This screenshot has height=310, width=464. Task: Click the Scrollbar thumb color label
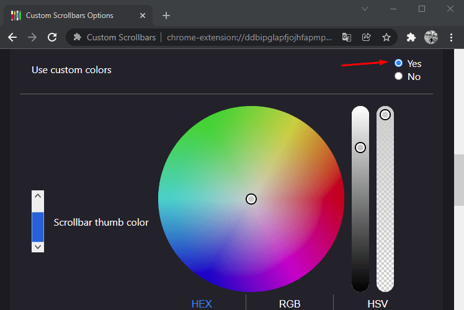point(101,223)
